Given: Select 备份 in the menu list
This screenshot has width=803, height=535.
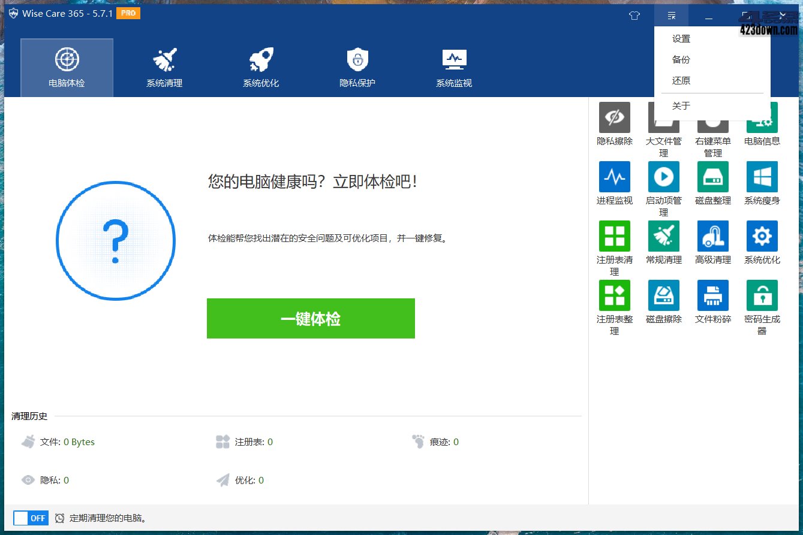Looking at the screenshot, I should tap(681, 59).
